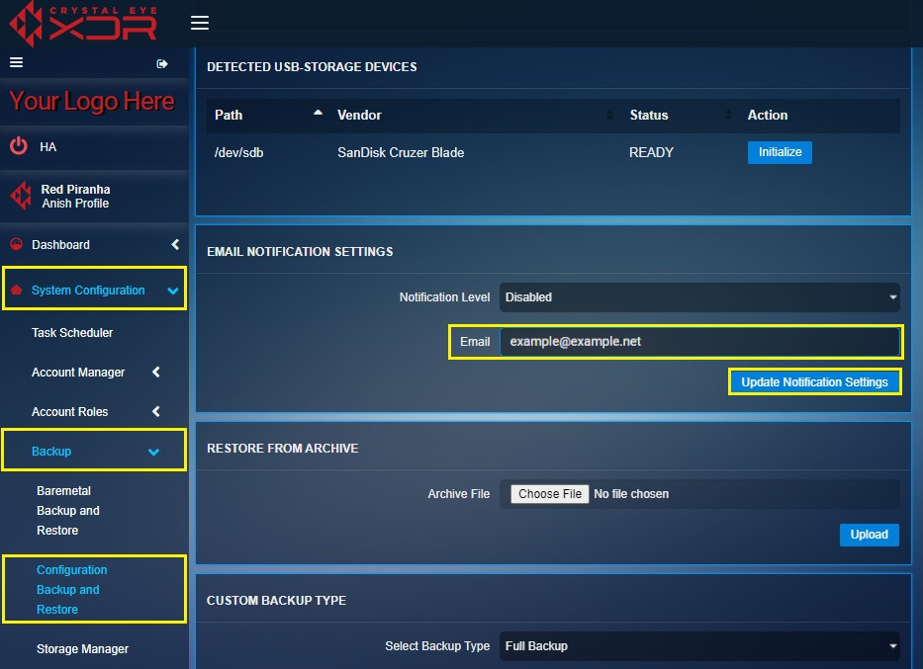The image size is (923, 669).
Task: Click the READY status cell
Action: (651, 153)
